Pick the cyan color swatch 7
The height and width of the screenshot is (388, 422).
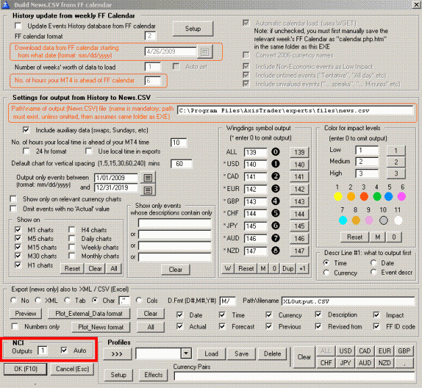[342, 221]
